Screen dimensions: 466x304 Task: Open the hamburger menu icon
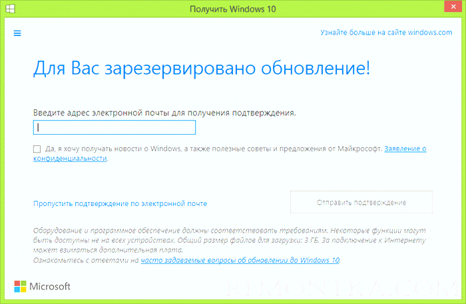(x=17, y=33)
